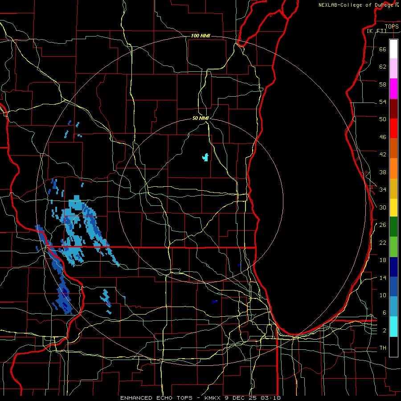Click the "9 DEC 25" date text
This screenshot has height=401, width=401.
241,398
